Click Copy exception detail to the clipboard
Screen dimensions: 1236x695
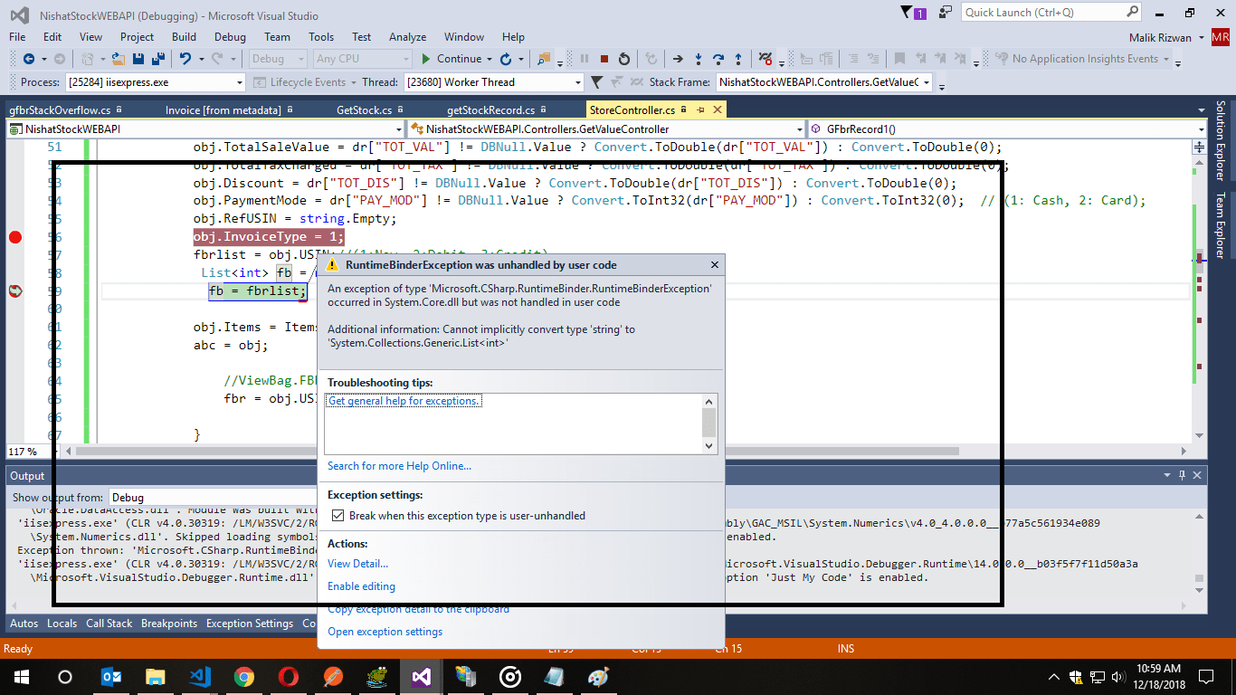pos(418,610)
